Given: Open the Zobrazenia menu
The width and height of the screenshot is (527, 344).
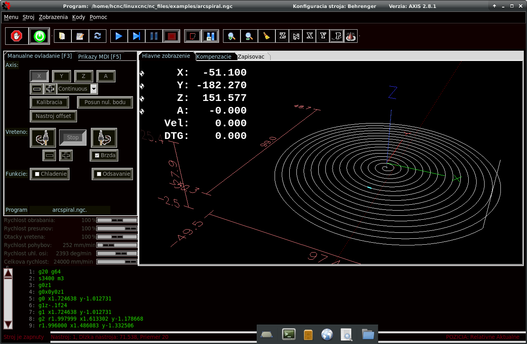Looking at the screenshot, I should point(53,17).
